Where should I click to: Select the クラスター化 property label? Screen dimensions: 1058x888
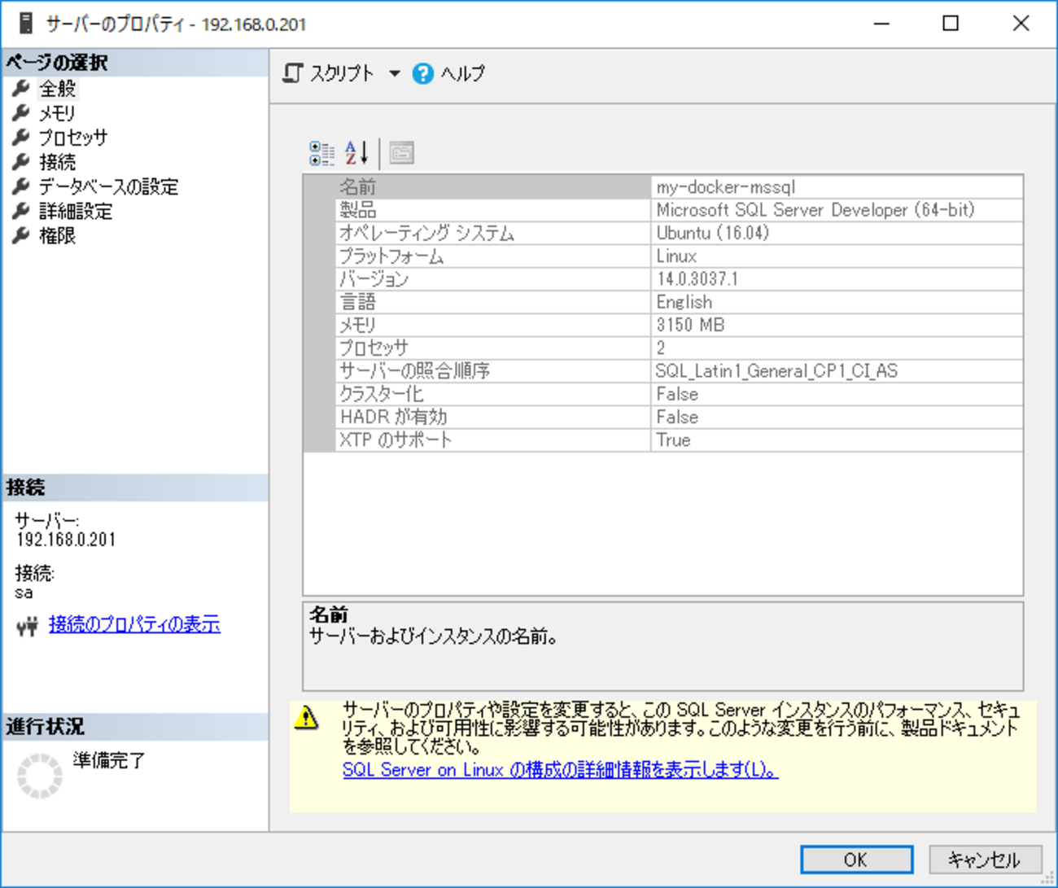click(381, 394)
